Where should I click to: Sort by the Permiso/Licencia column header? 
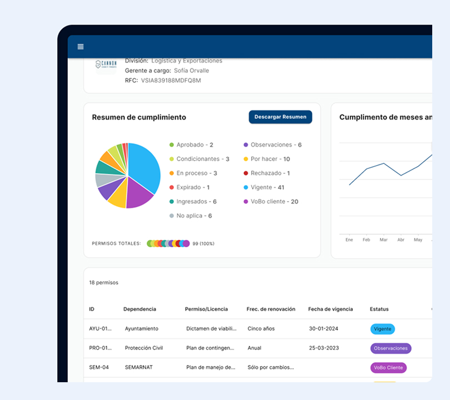[206, 309]
